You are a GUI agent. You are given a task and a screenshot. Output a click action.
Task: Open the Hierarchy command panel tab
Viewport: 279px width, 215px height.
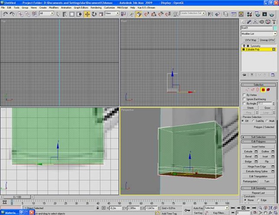pos(255,21)
